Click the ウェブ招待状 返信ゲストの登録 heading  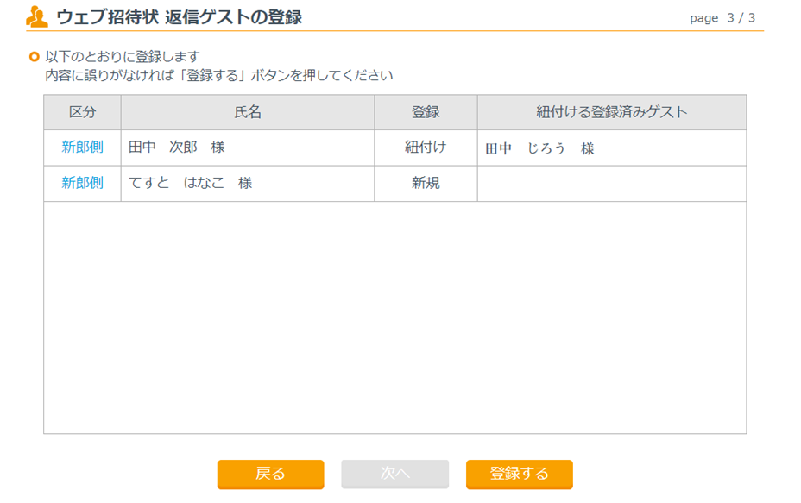pyautogui.click(x=180, y=17)
